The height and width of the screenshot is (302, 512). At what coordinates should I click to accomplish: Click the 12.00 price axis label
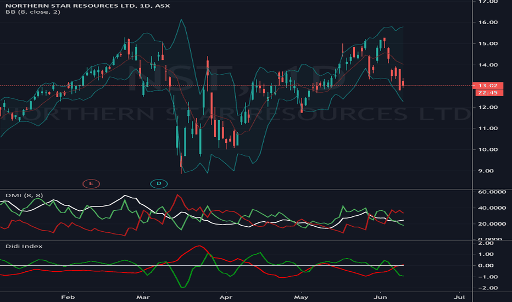point(488,107)
